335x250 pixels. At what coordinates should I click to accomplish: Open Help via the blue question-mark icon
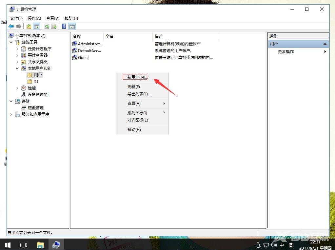tap(64, 27)
